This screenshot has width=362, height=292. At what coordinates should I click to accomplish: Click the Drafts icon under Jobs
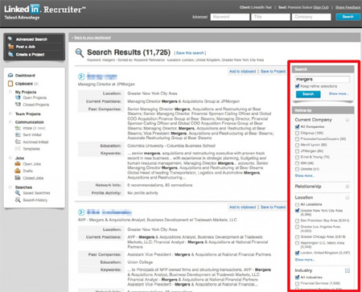18,171
